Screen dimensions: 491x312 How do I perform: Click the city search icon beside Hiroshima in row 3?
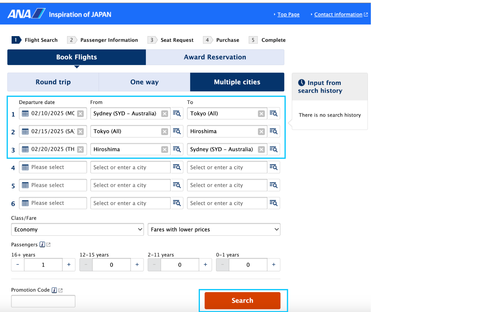click(177, 149)
